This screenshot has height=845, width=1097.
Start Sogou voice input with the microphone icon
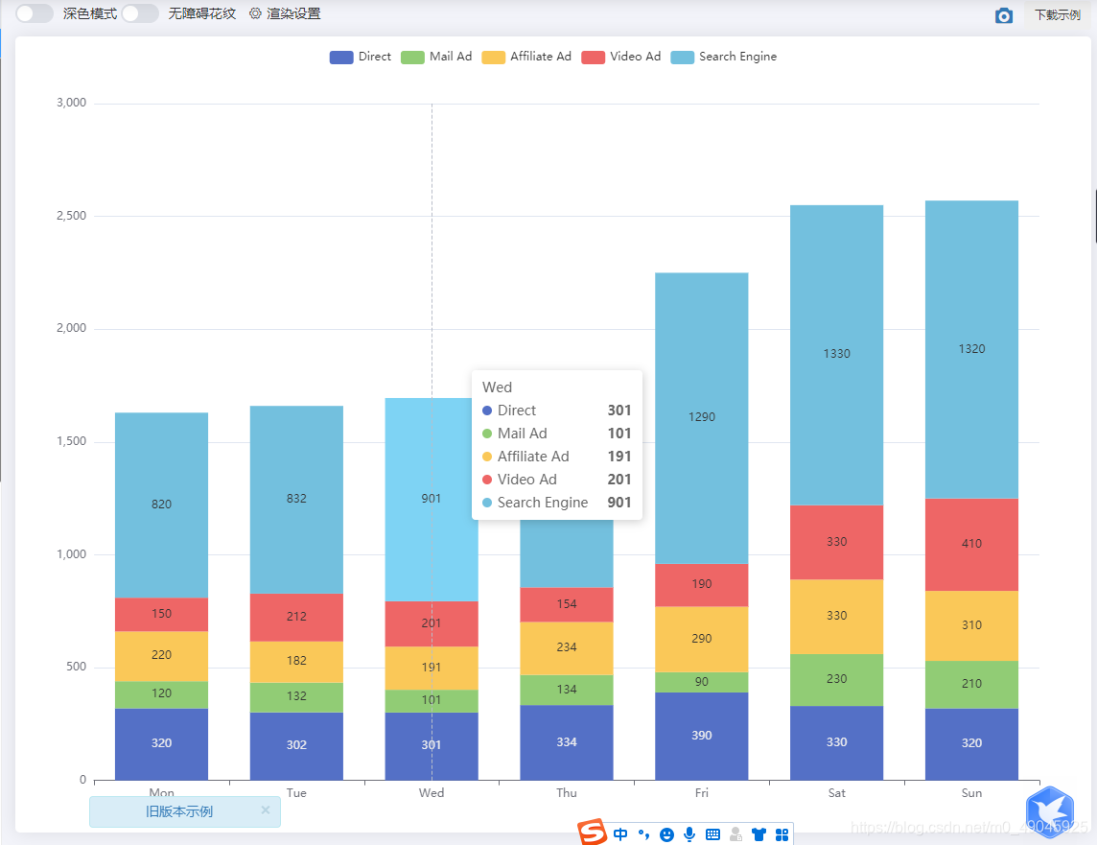(x=689, y=833)
